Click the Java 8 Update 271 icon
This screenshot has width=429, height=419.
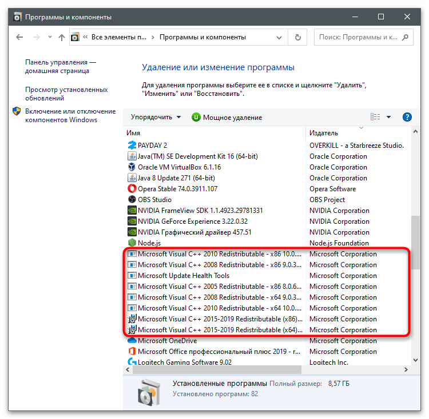(132, 178)
